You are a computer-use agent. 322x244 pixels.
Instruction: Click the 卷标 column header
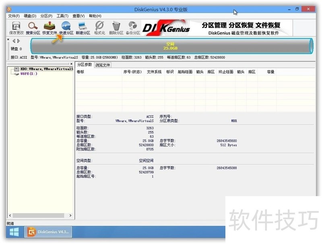(99, 72)
